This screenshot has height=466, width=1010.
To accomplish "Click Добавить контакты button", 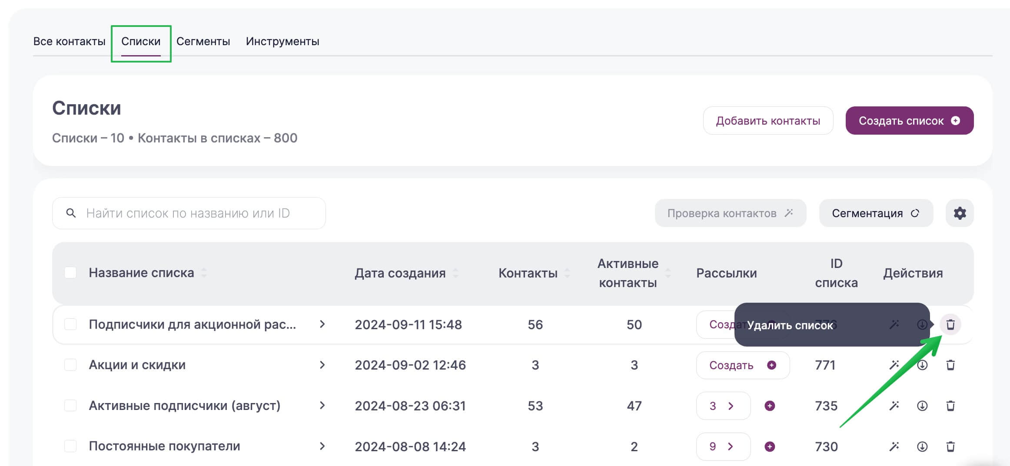I will [768, 121].
